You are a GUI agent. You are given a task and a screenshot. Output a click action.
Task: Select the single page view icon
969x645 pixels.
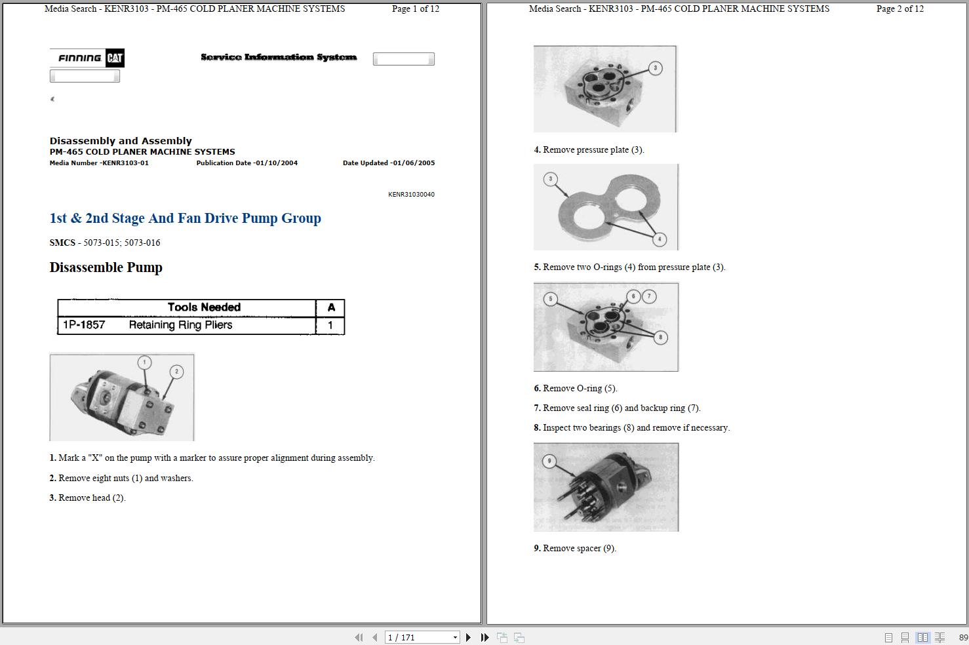[x=888, y=636]
